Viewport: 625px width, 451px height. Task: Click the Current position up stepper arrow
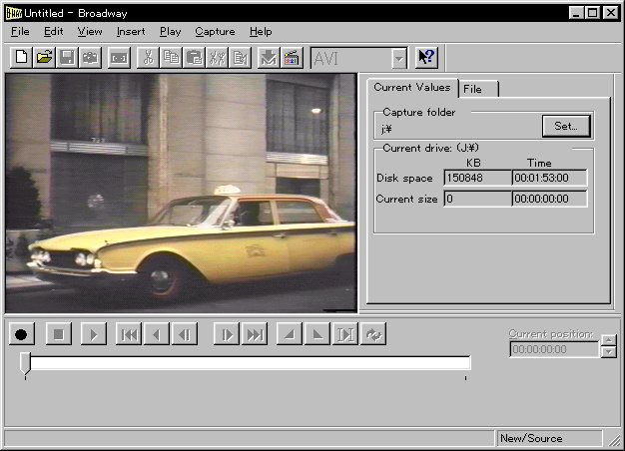pos(608,341)
